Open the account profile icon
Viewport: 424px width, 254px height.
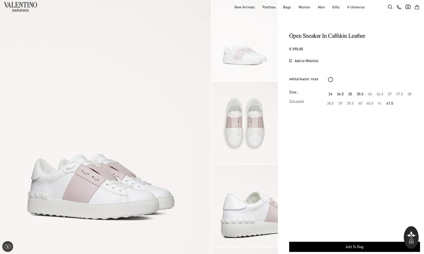click(408, 7)
